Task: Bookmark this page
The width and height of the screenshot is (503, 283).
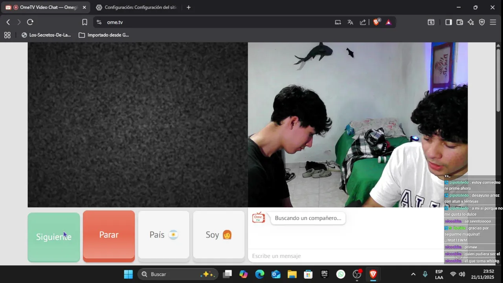Action: [x=84, y=22]
